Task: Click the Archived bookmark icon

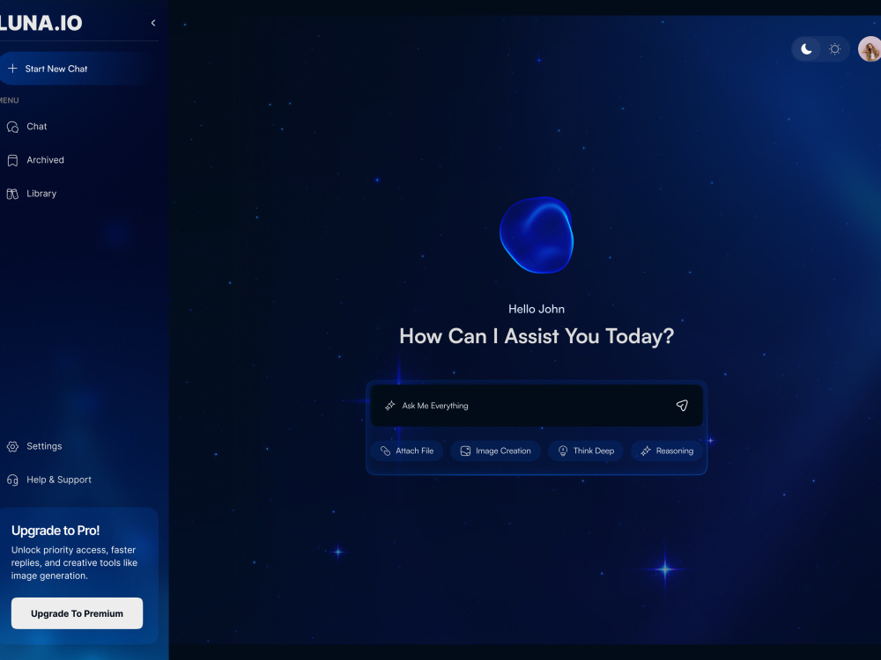Action: [x=12, y=160]
